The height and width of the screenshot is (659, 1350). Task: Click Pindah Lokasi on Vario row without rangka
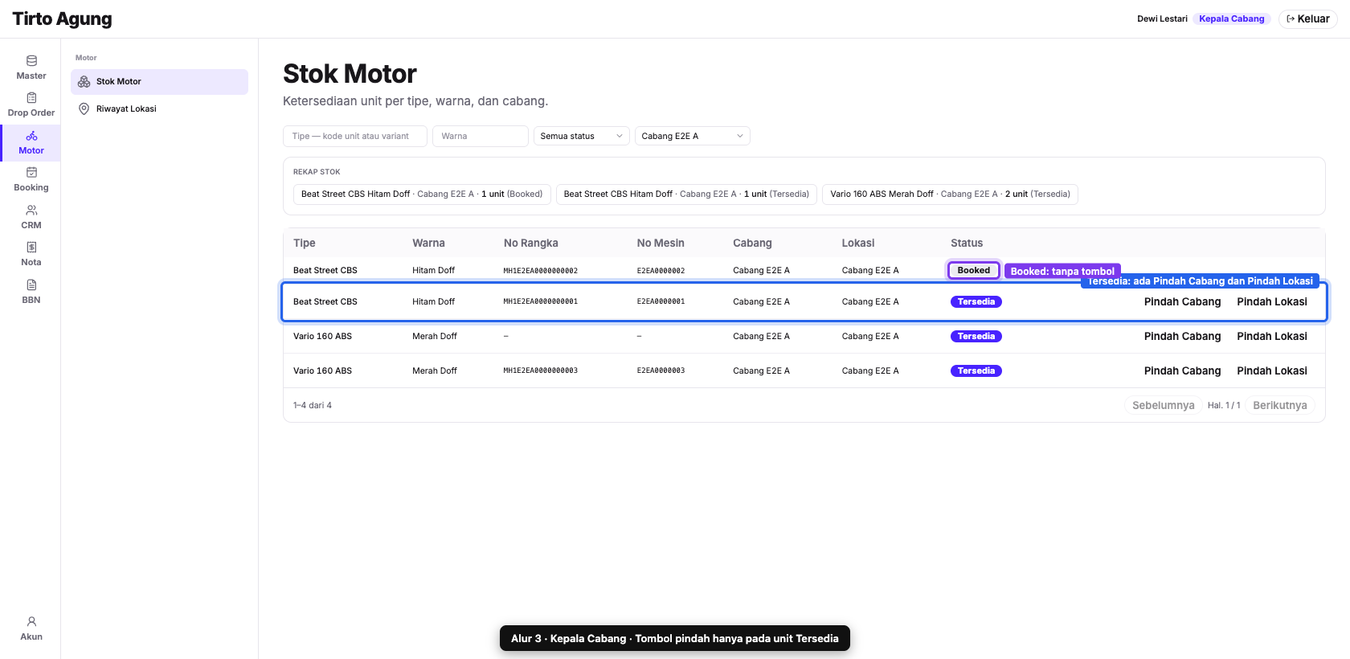pos(1272,336)
